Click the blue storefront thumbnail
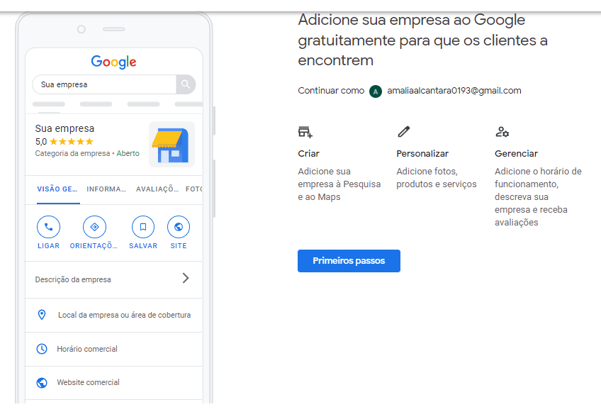This screenshot has width=601, height=412. coord(171,145)
